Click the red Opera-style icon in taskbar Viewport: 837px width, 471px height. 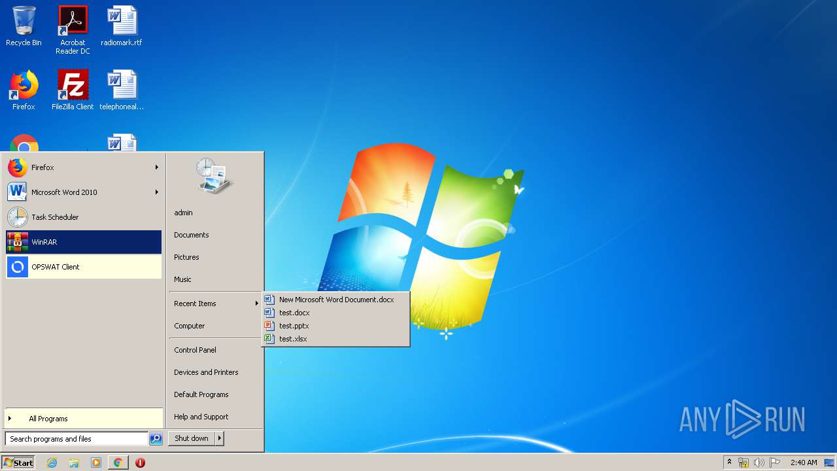140,462
